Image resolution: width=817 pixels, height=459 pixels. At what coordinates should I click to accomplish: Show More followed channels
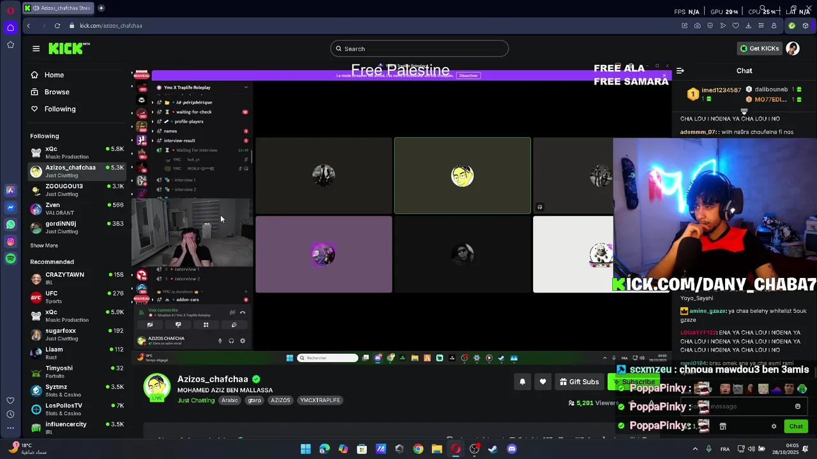(x=44, y=245)
